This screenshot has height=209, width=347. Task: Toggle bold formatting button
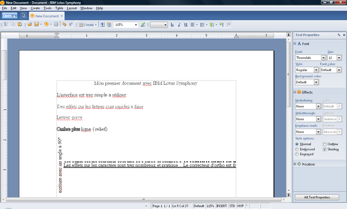click(x=172, y=25)
